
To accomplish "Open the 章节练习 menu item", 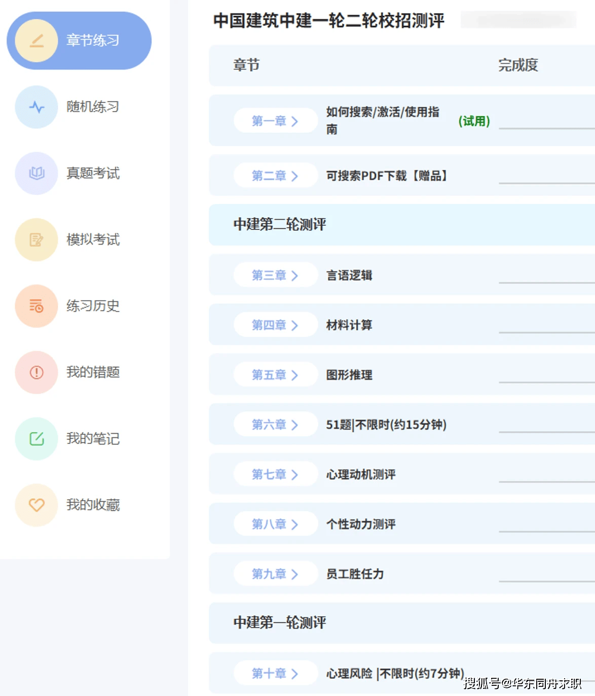I will 79,41.
